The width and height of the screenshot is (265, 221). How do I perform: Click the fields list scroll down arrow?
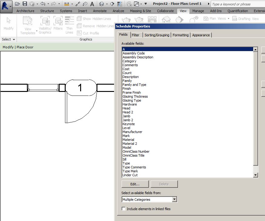click(x=256, y=175)
